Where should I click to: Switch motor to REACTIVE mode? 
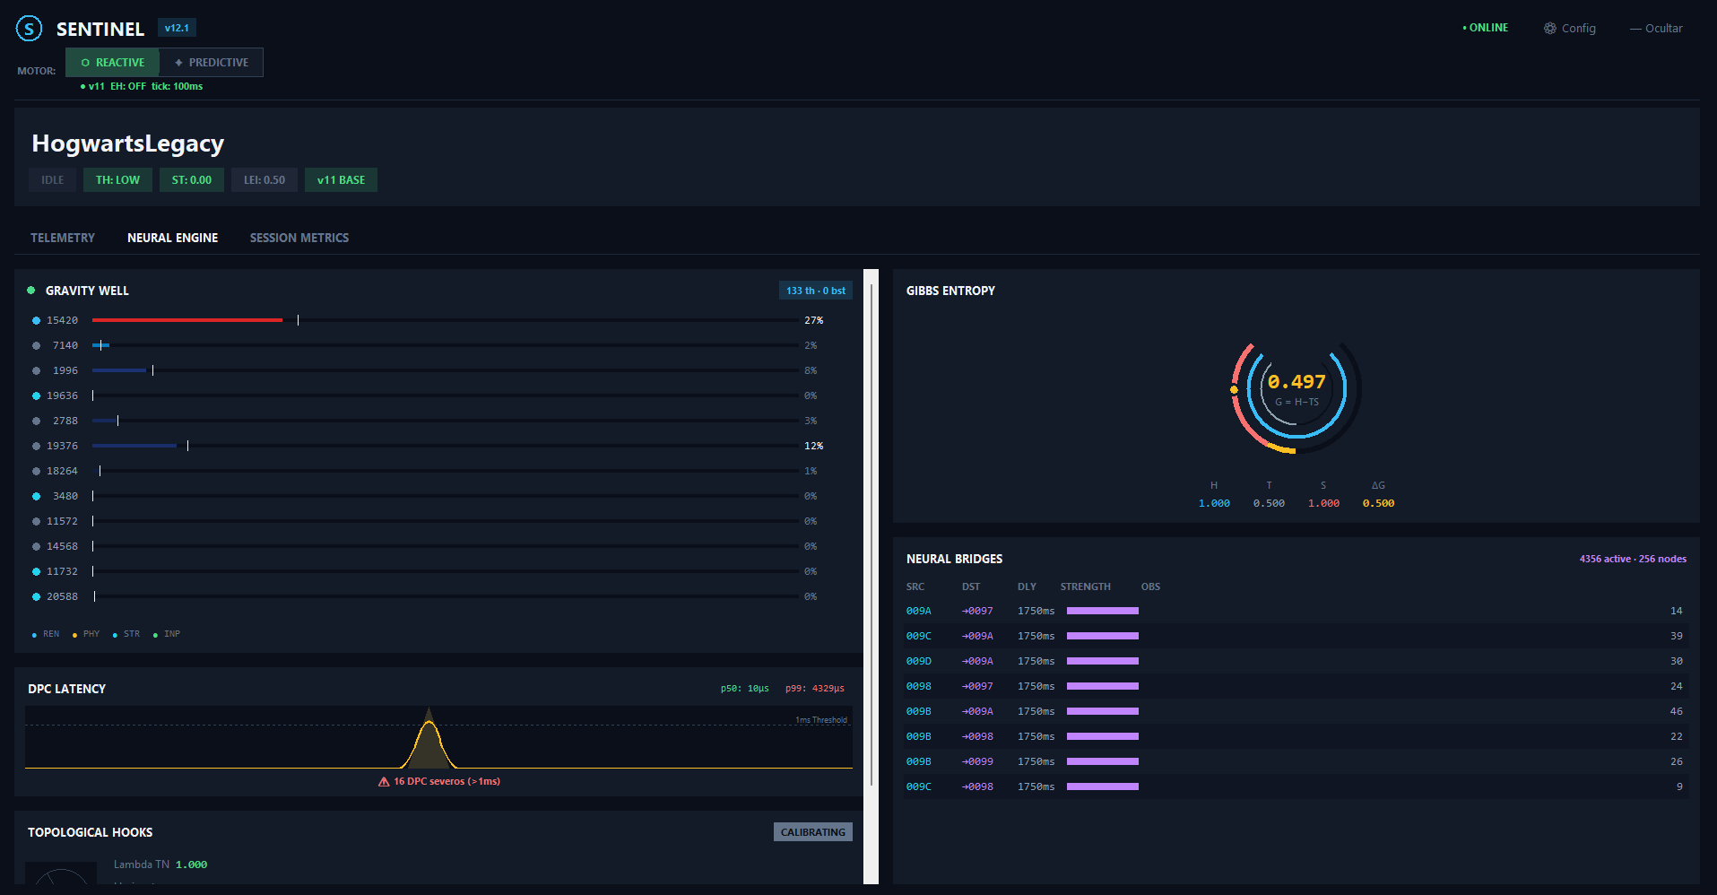[112, 63]
